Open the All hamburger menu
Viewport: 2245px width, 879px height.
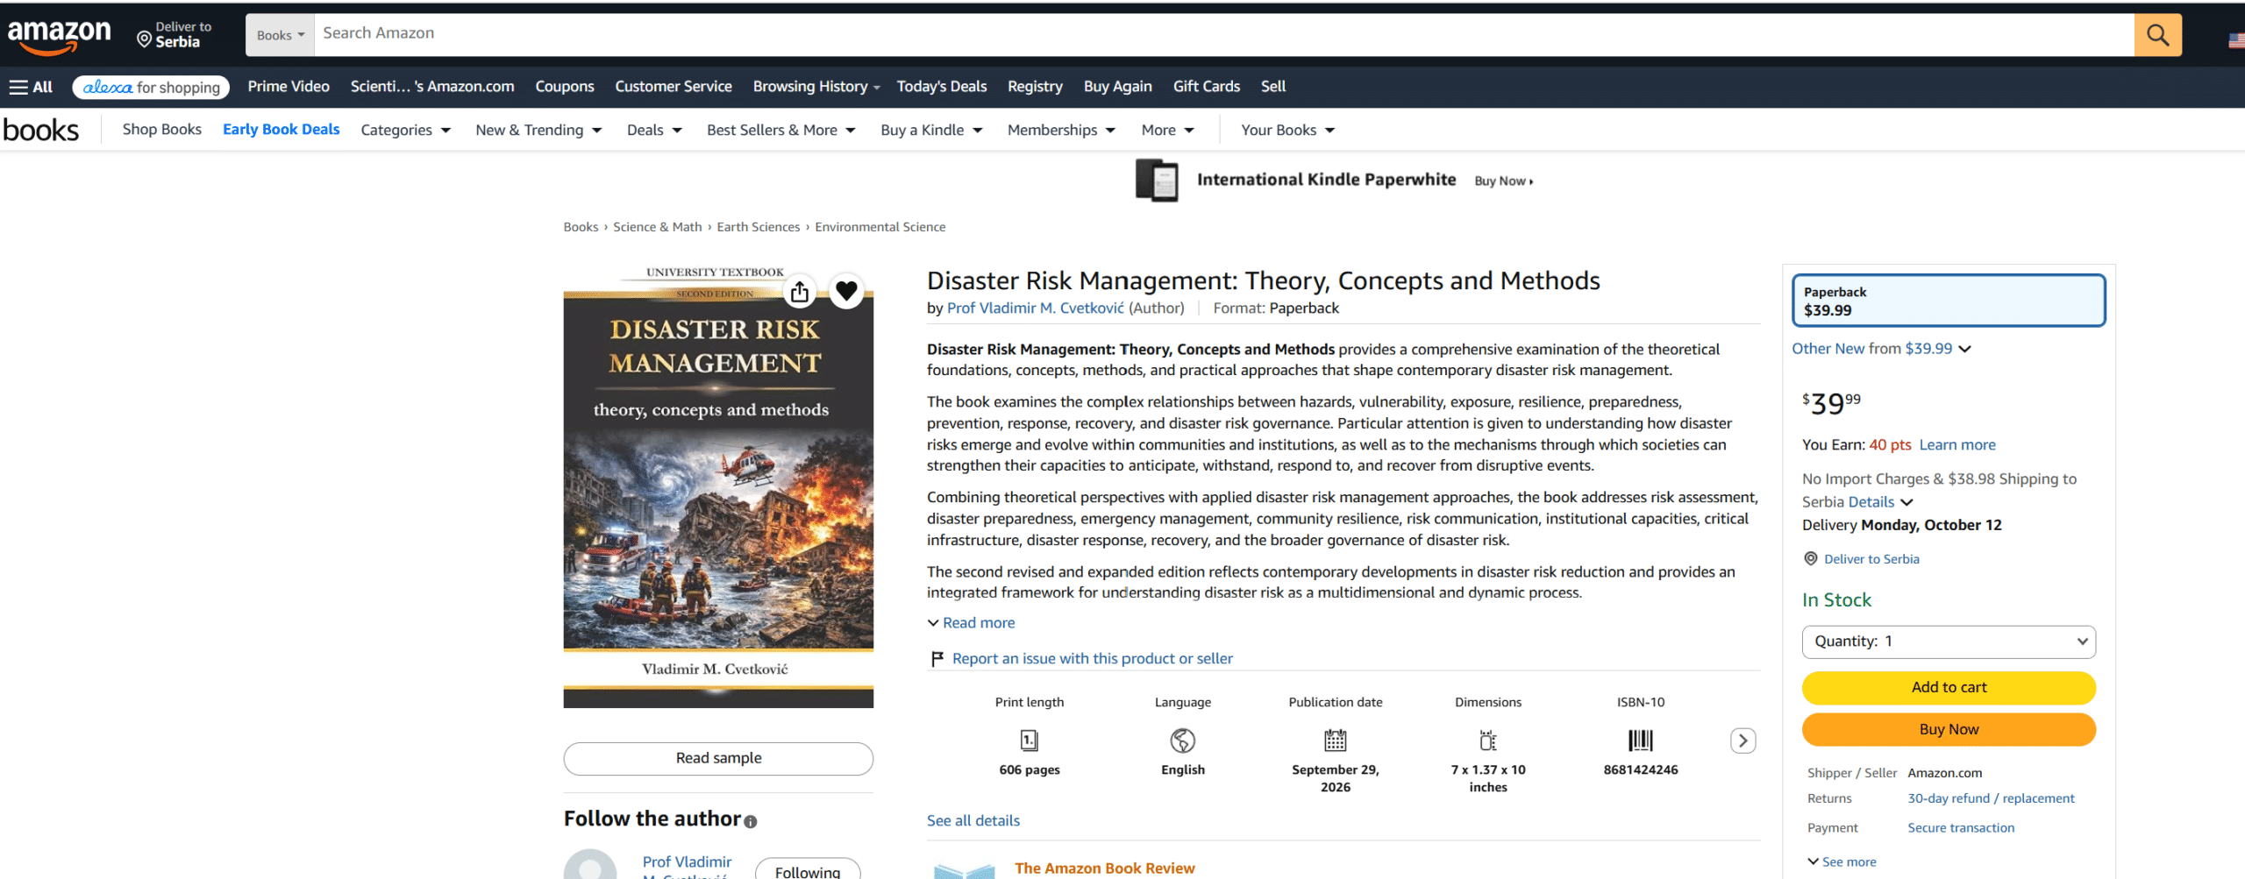tap(31, 87)
